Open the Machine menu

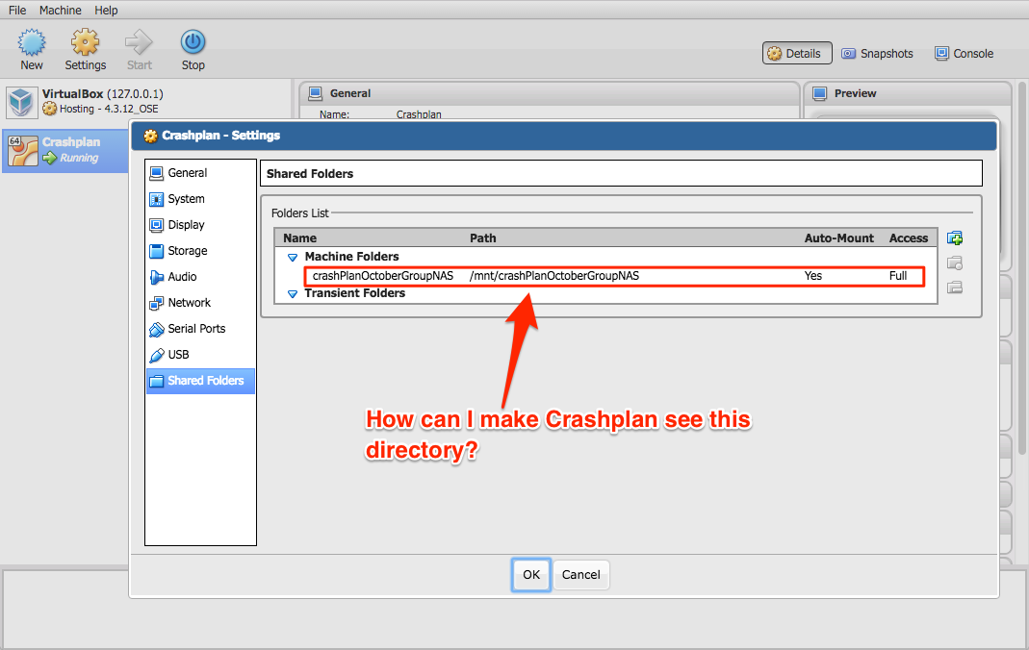61,11
